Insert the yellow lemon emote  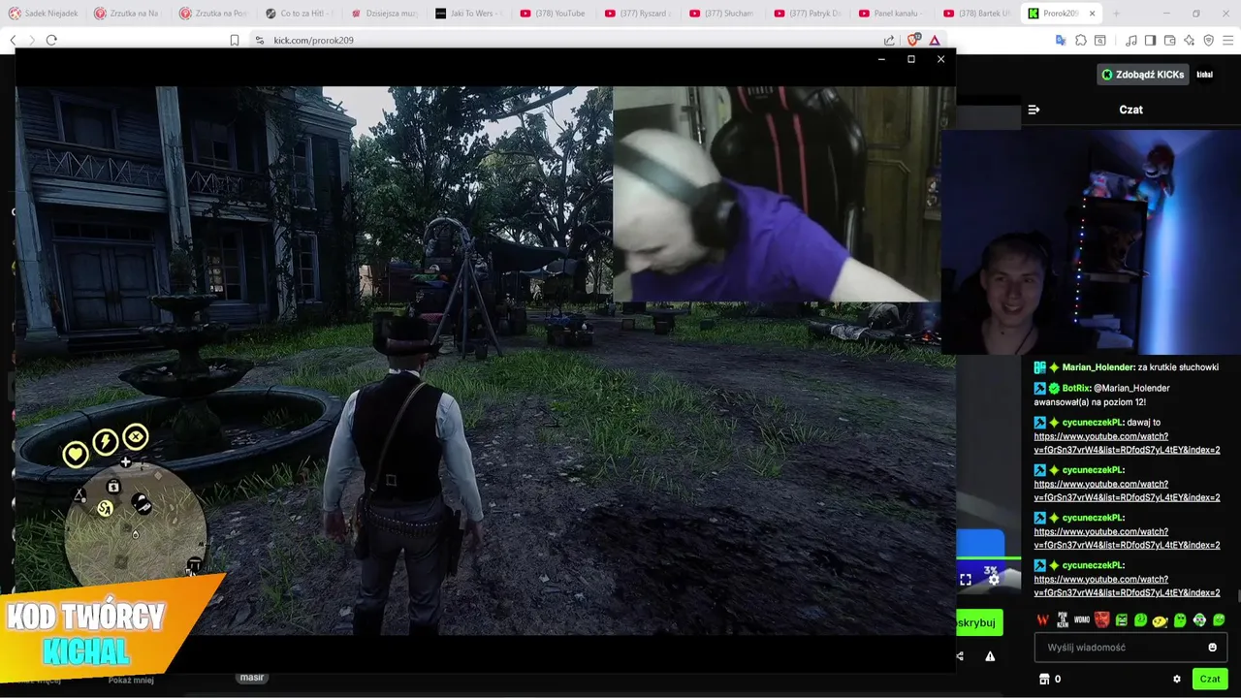[1160, 620]
